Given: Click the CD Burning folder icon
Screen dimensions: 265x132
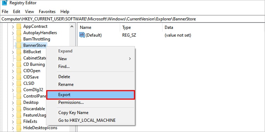Looking at the screenshot, I should point(19,64).
